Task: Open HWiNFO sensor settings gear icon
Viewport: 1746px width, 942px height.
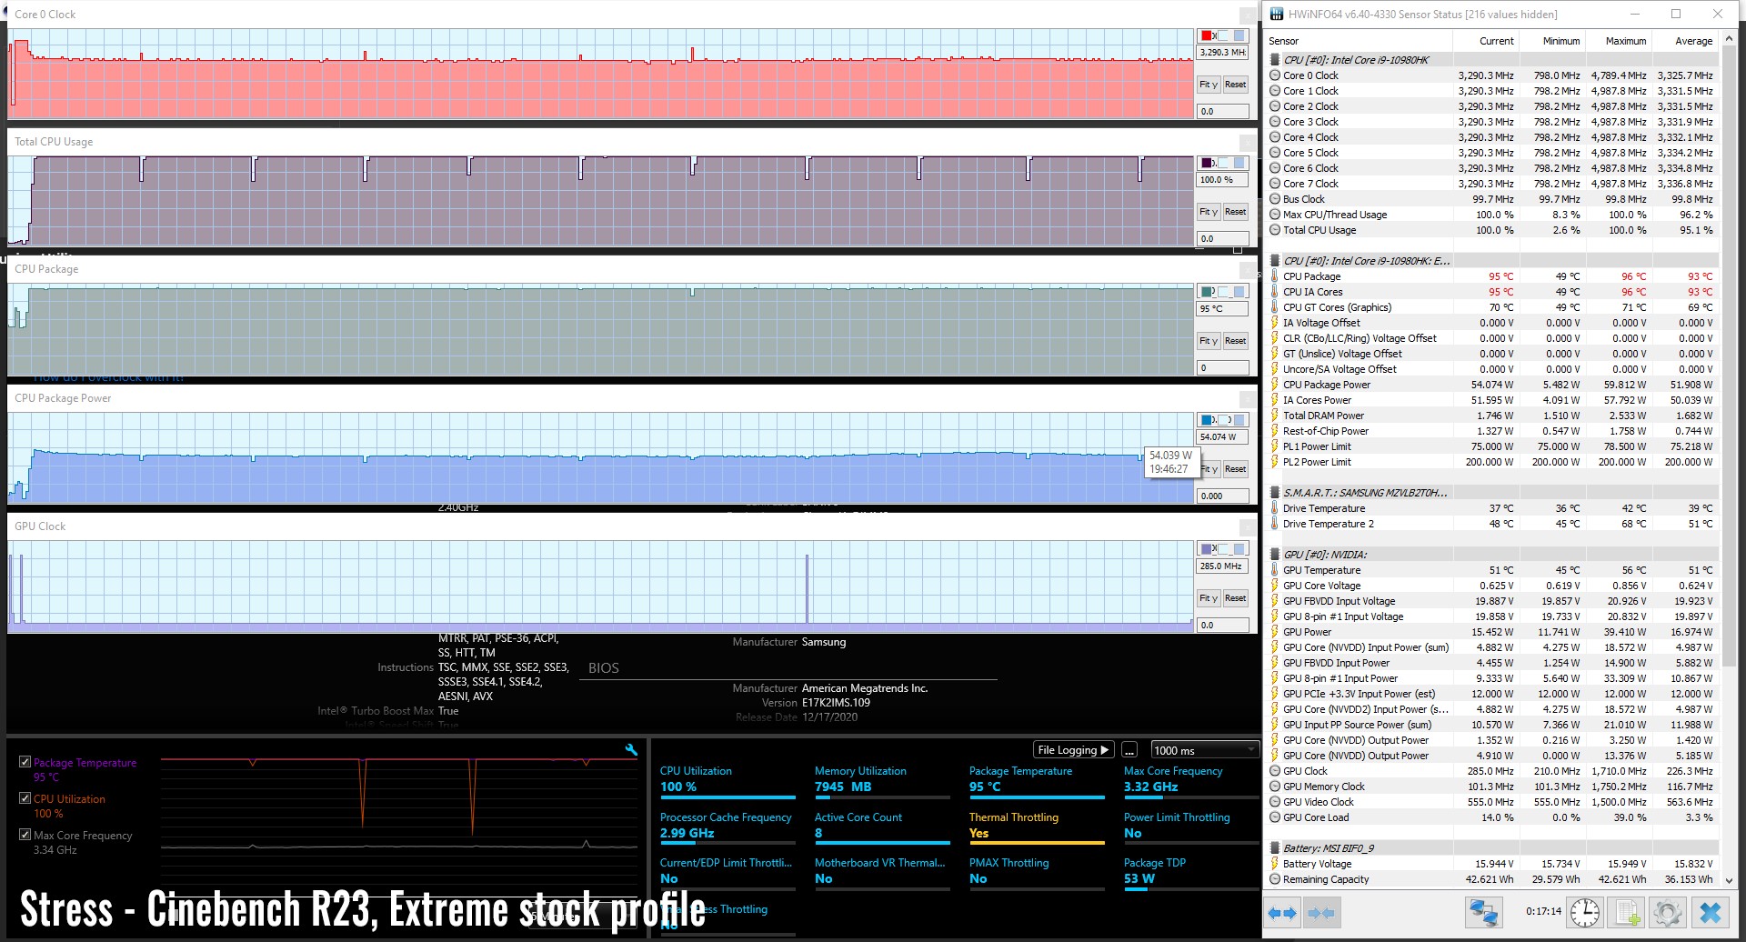Action: pyautogui.click(x=1668, y=913)
